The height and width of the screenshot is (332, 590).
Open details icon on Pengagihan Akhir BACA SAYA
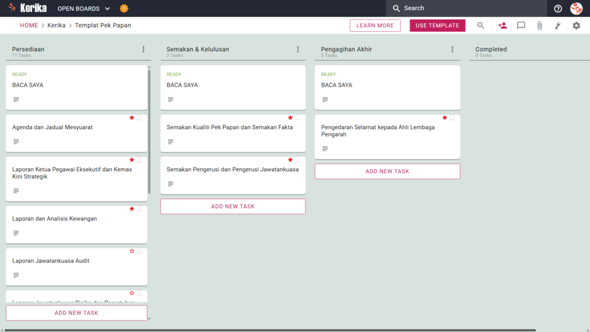click(x=325, y=100)
